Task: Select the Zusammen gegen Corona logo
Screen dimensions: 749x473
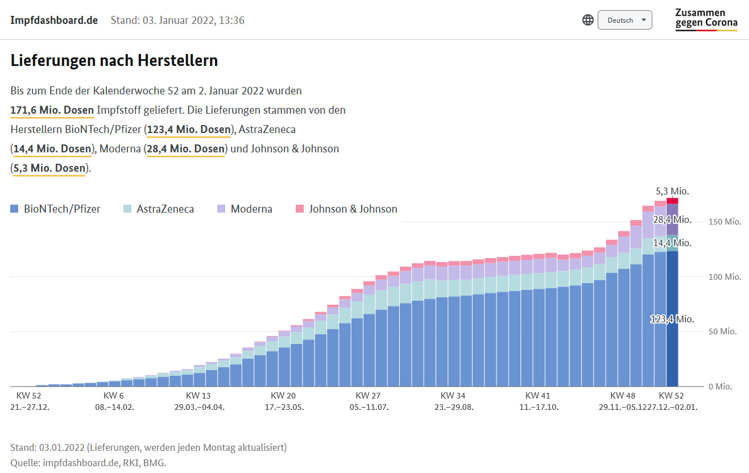Action: pos(706,19)
